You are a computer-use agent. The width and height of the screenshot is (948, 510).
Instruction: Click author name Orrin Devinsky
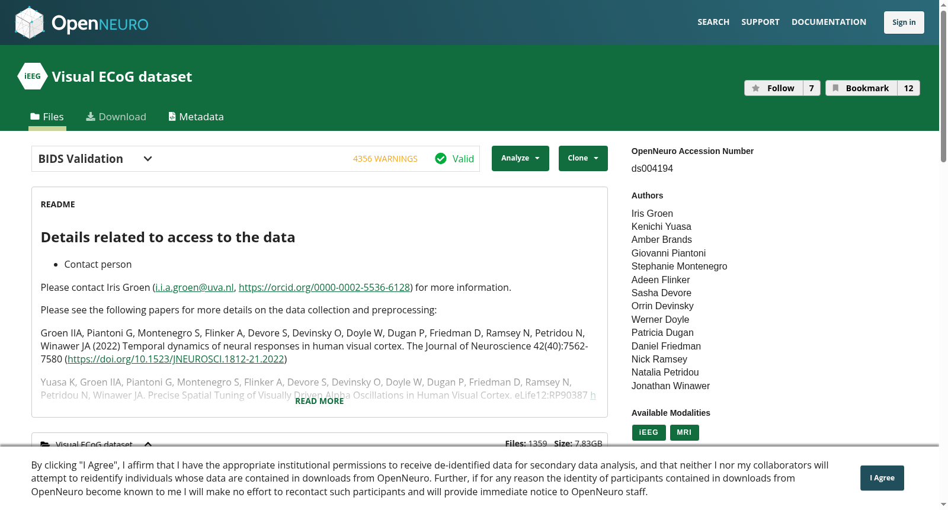[x=662, y=306]
